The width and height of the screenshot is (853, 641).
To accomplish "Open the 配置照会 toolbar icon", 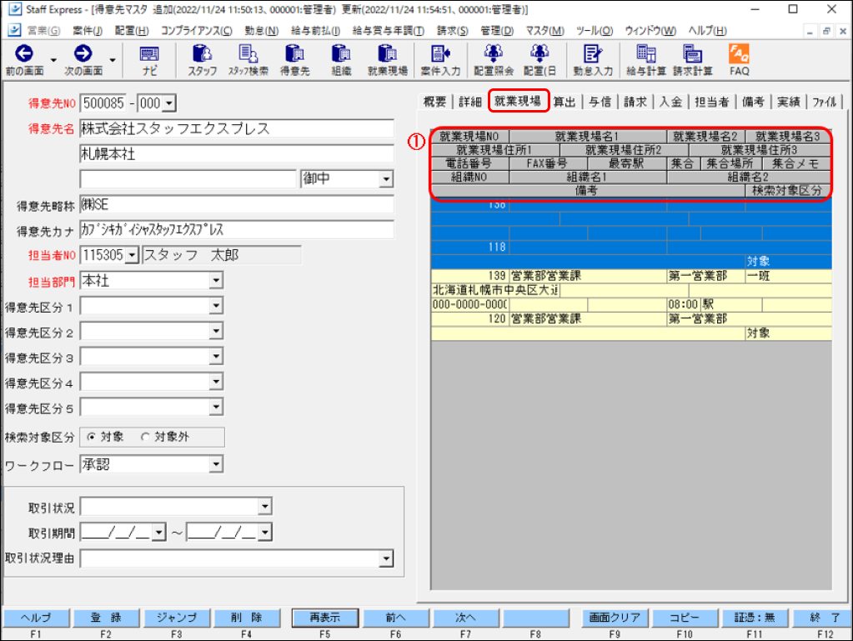I will [x=494, y=60].
